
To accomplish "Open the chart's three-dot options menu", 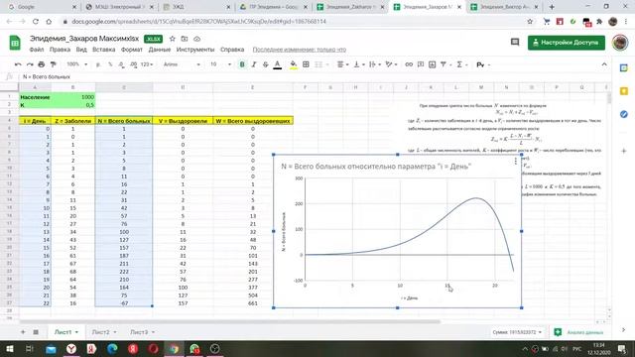I will pyautogui.click(x=516, y=161).
